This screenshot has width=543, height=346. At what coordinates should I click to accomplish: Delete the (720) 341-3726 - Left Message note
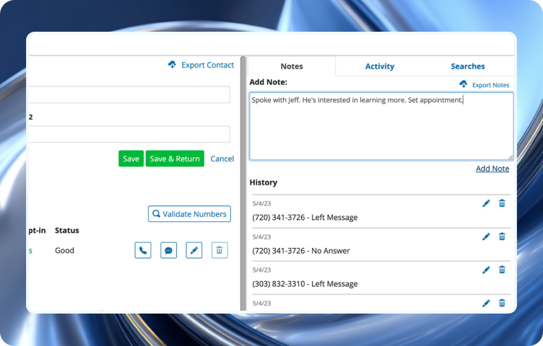click(502, 204)
